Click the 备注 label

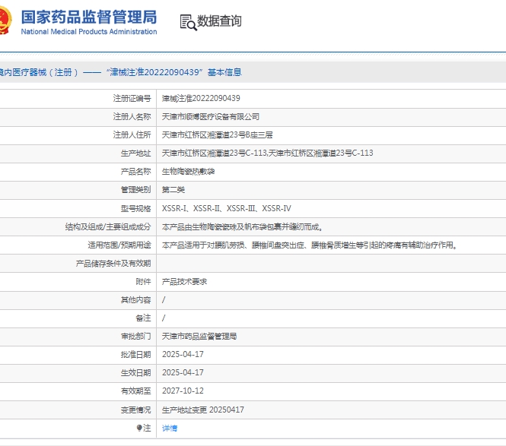point(143,318)
